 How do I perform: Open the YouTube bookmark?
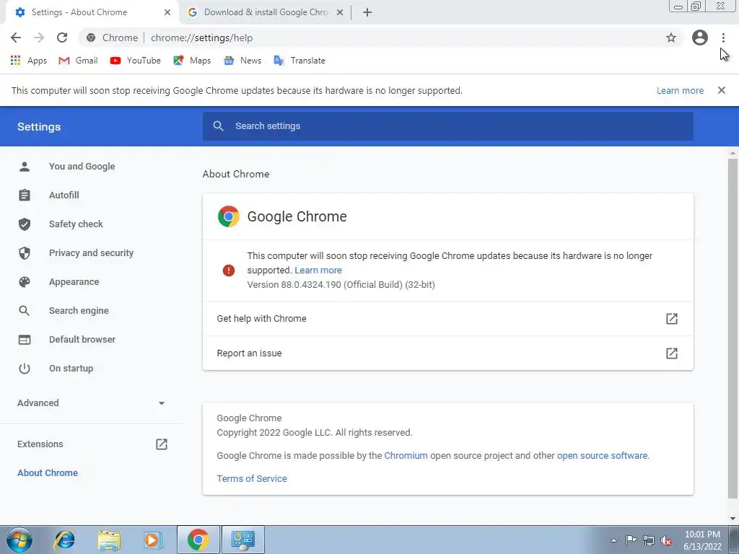tap(135, 61)
